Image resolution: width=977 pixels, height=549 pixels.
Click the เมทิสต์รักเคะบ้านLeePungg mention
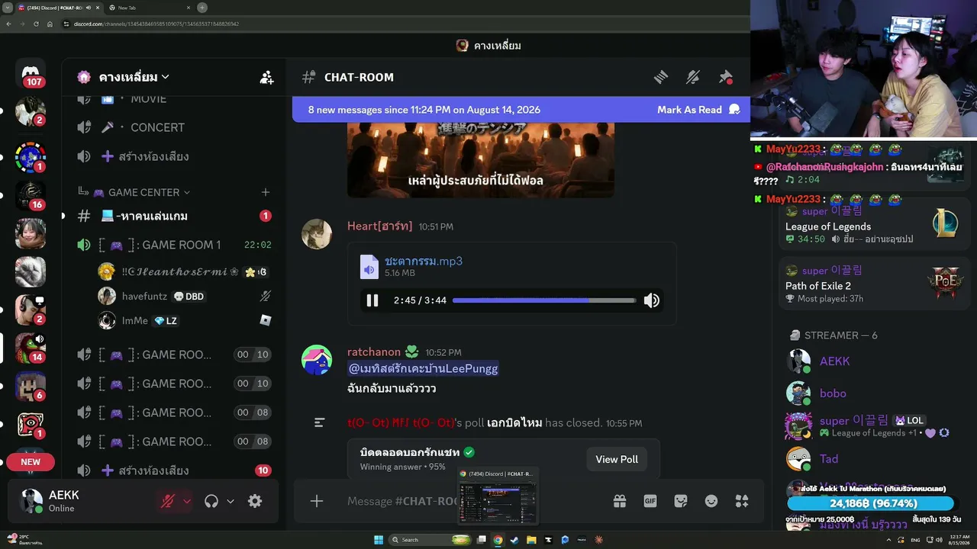(x=423, y=368)
